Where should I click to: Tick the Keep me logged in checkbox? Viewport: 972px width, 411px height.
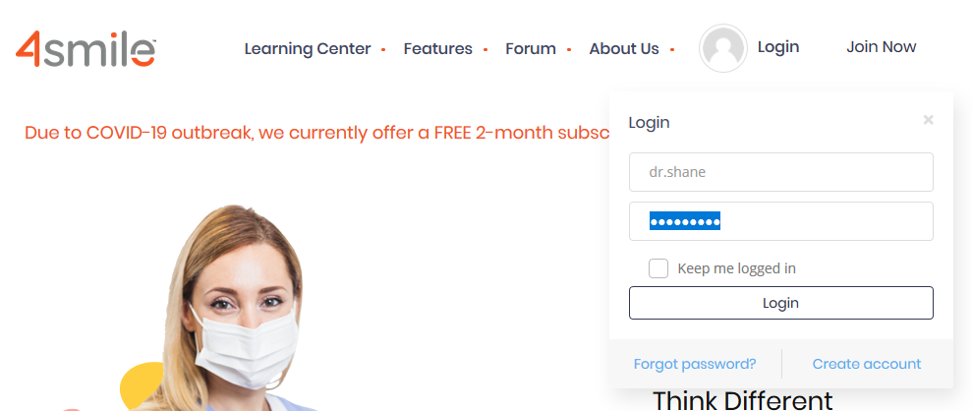point(658,268)
